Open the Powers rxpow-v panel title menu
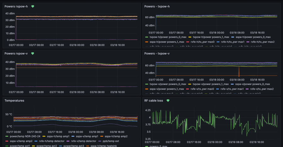This screenshot has height=147, width=283. click(16, 53)
